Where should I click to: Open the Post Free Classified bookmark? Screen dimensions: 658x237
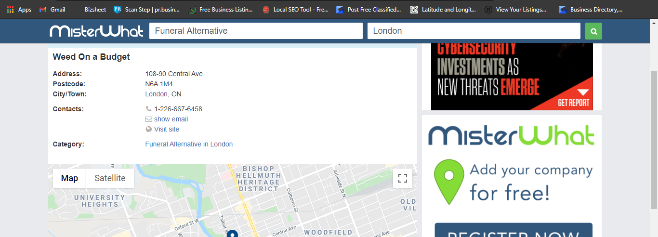pos(368,9)
